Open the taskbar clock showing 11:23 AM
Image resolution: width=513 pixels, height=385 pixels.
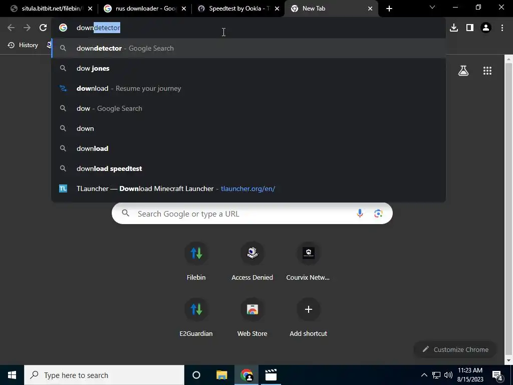(x=470, y=375)
